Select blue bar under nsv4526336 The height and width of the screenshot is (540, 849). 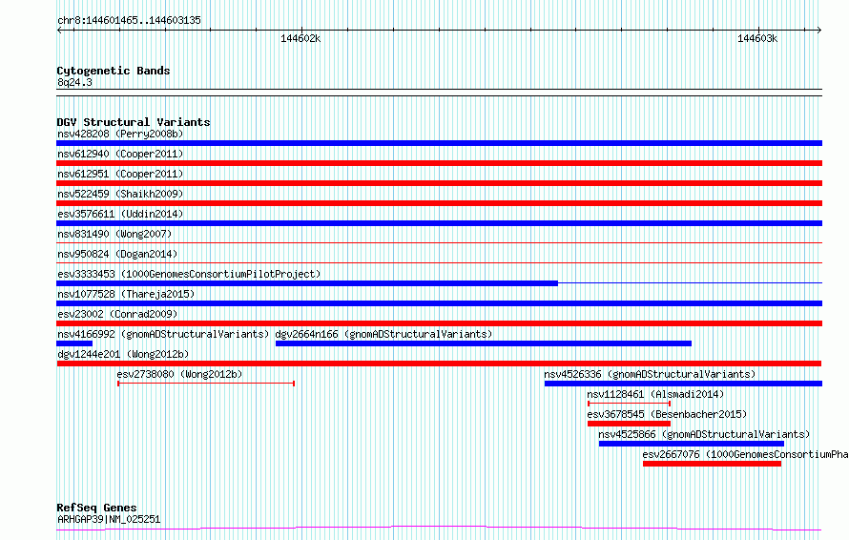683,384
